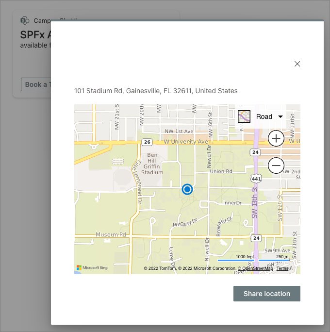Open the OpenStreetMap copyright link
The image size is (330, 332).
coord(255,268)
